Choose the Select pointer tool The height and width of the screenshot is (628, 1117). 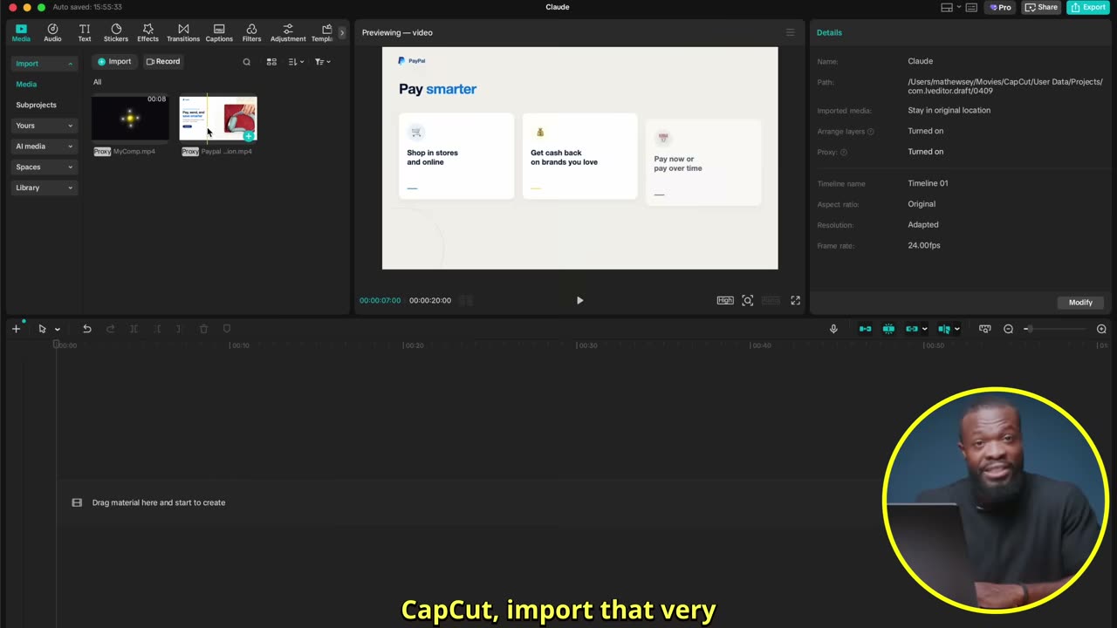(x=42, y=329)
